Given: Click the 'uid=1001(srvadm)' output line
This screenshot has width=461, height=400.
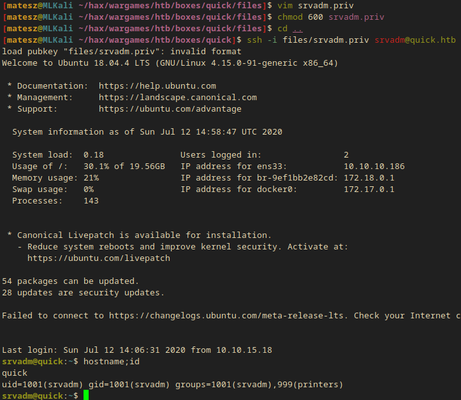Looking at the screenshot, I should point(172,384).
